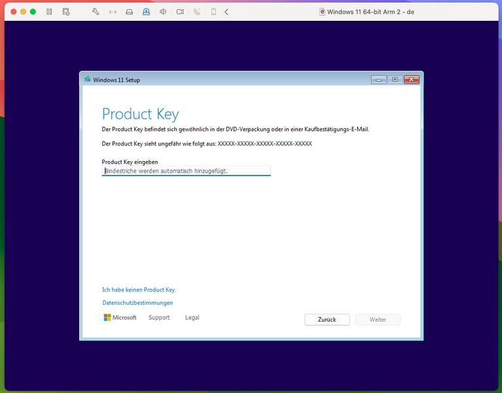Click the mobile device toolbar icon
Viewport: 502px width, 393px height.
coord(214,12)
